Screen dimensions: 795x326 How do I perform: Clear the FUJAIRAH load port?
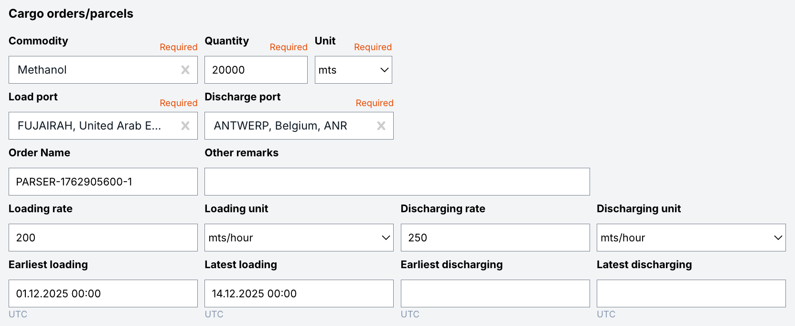185,126
